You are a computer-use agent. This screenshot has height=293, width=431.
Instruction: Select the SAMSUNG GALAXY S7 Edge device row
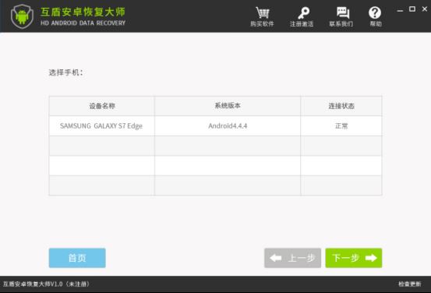click(x=215, y=126)
